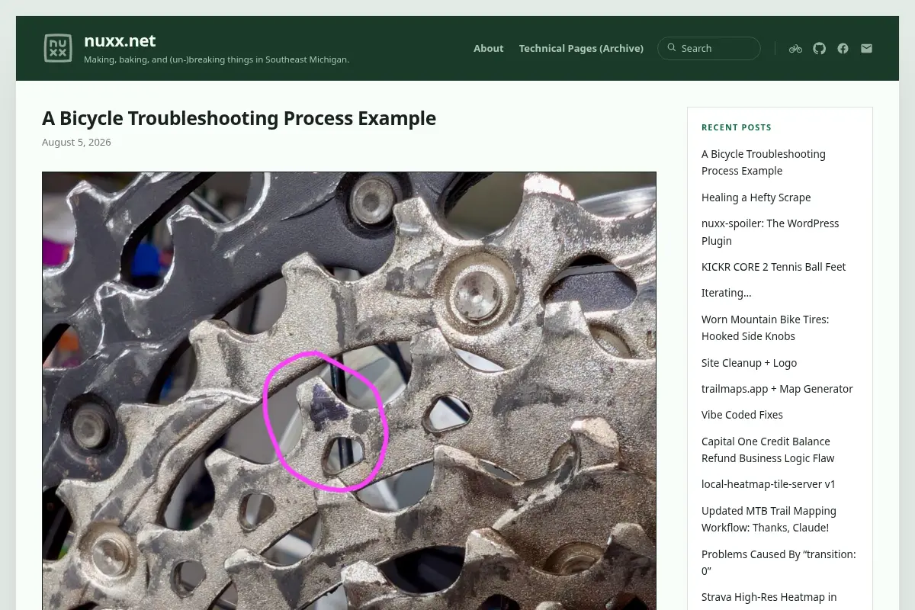Viewport: 915px width, 610px height.
Task: Open the email envelope icon link
Action: (866, 48)
